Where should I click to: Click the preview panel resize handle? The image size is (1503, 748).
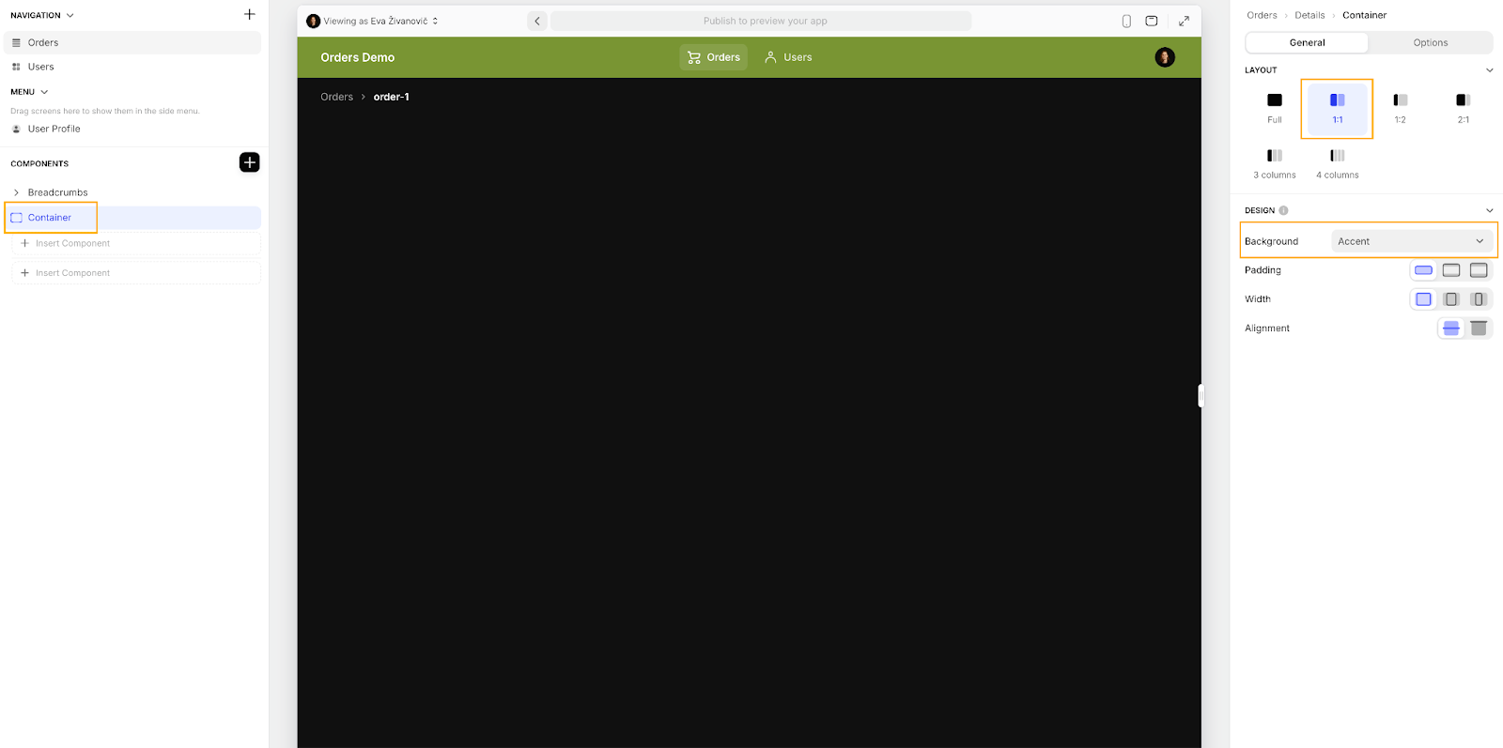(1201, 396)
